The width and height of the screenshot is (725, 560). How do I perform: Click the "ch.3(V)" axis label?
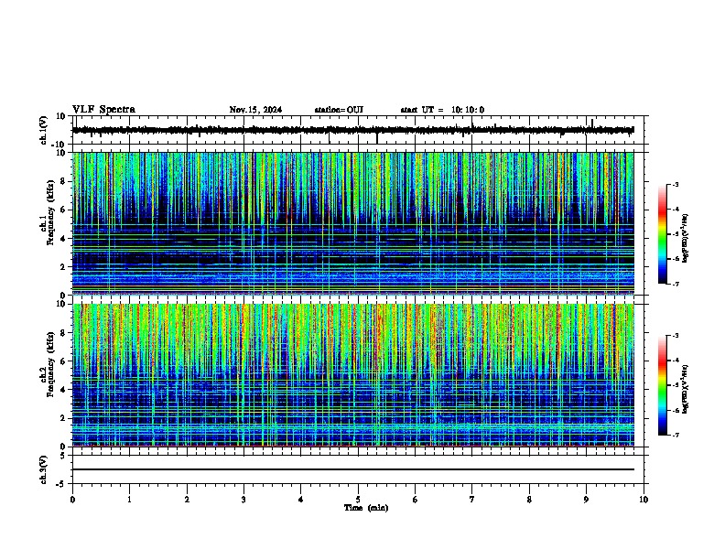click(43, 469)
